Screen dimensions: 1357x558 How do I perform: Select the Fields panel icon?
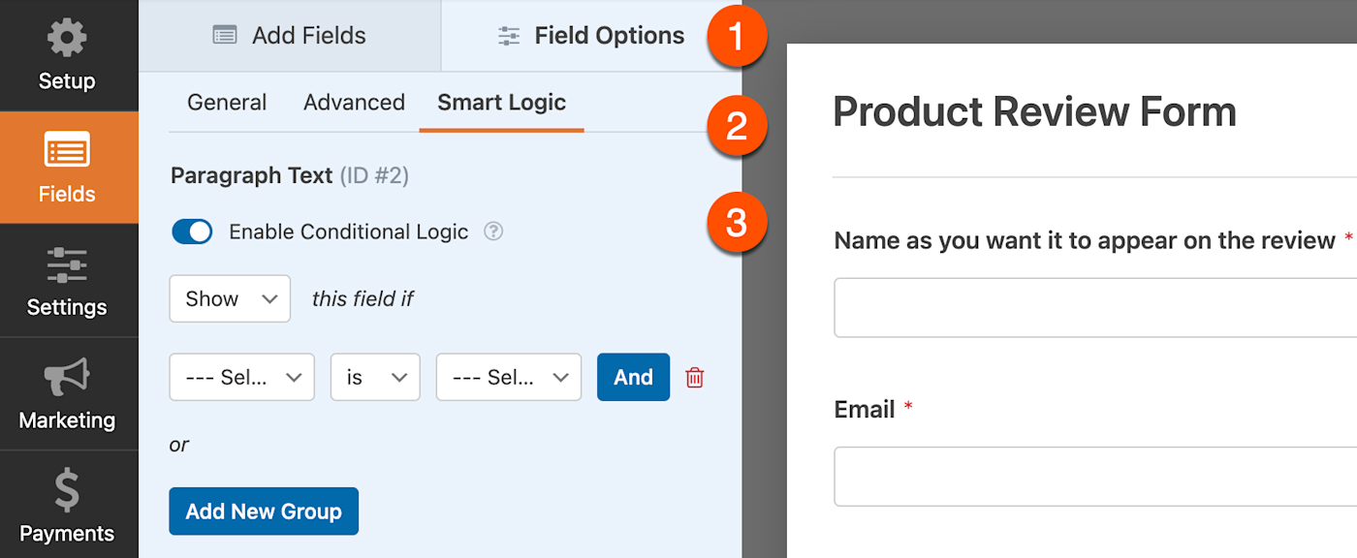67,151
